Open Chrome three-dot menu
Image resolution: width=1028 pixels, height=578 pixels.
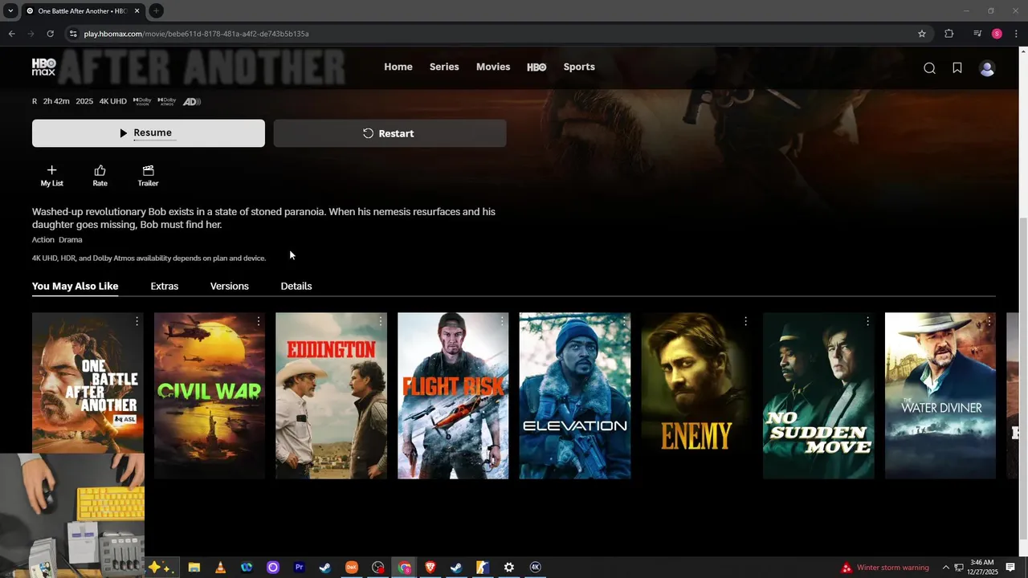[x=1015, y=34]
